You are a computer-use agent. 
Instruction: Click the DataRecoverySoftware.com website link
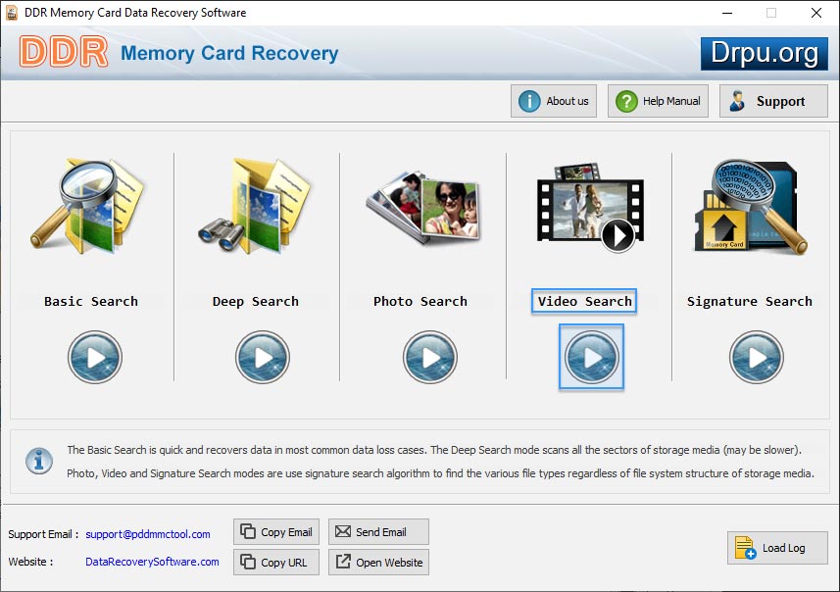(x=152, y=562)
